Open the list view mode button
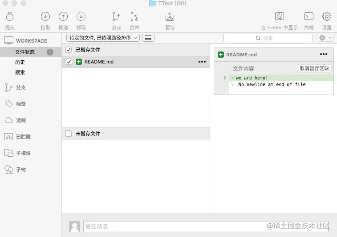Screen dimensions: 337x237 (x=148, y=38)
